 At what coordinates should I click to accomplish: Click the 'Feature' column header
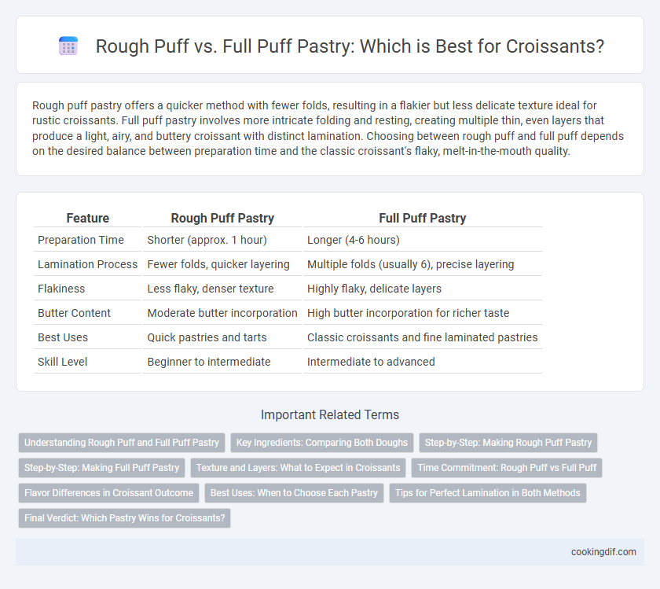tap(87, 218)
